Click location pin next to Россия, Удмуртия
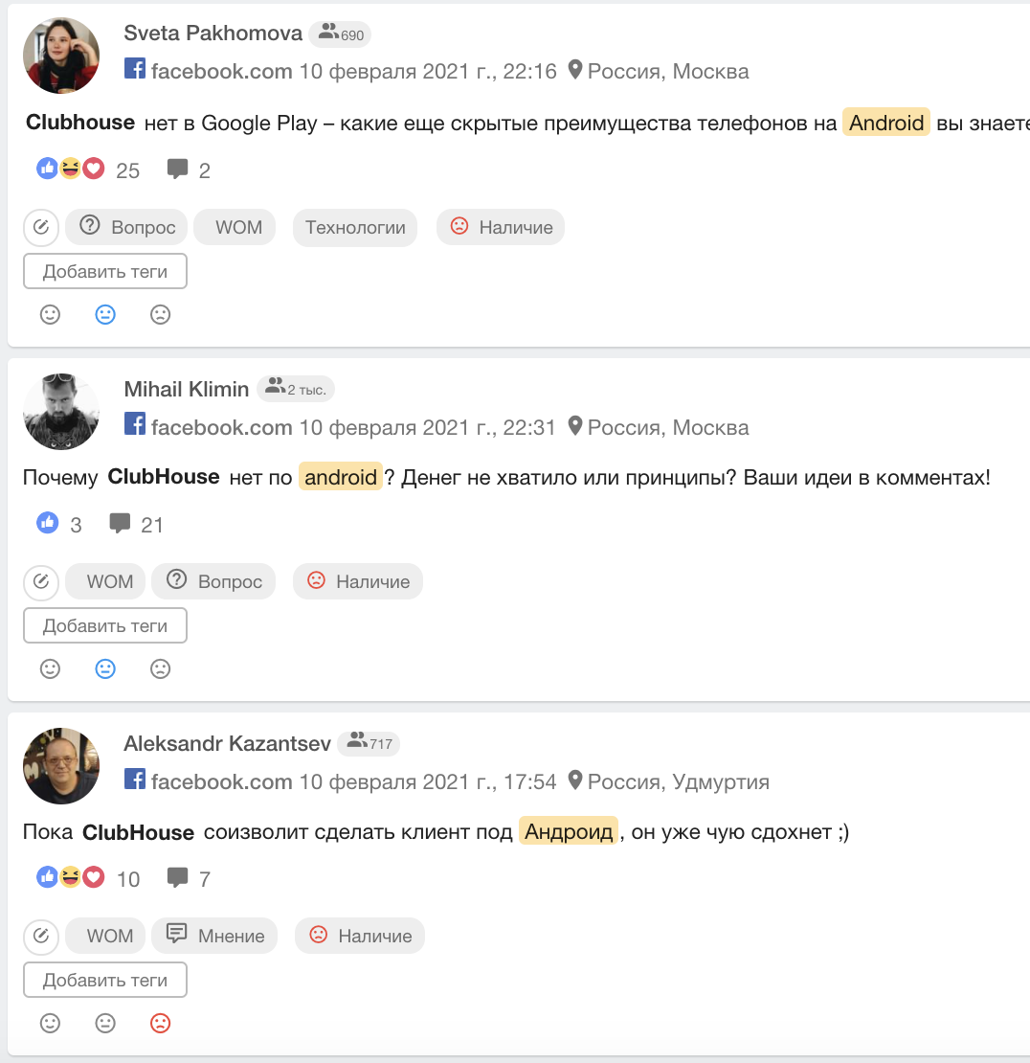Viewport: 1030px width, 1063px height. tap(574, 780)
